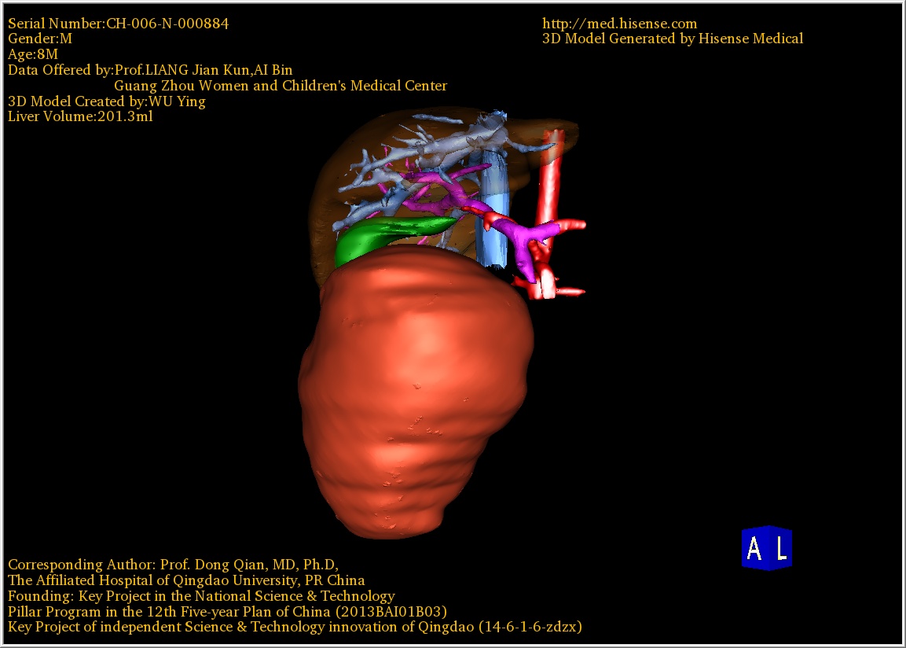Click the 'Liver Volume:201.3ml' text
The height and width of the screenshot is (648, 906).
pos(80,116)
